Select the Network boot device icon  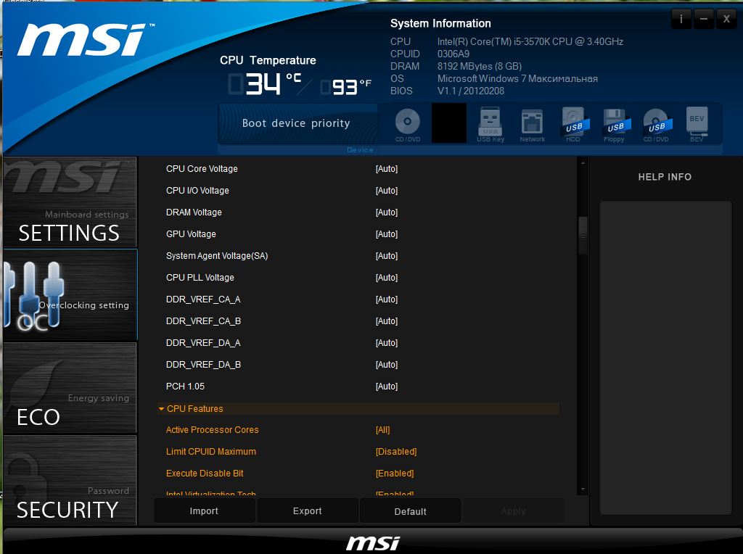point(532,123)
